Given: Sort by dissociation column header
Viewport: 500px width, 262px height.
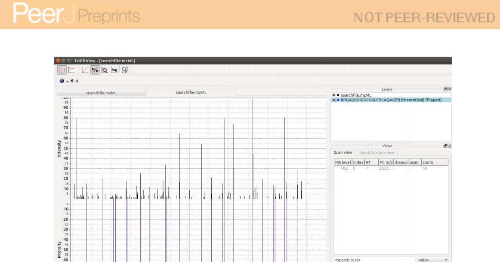Looking at the screenshot, I should pyautogui.click(x=401, y=162).
